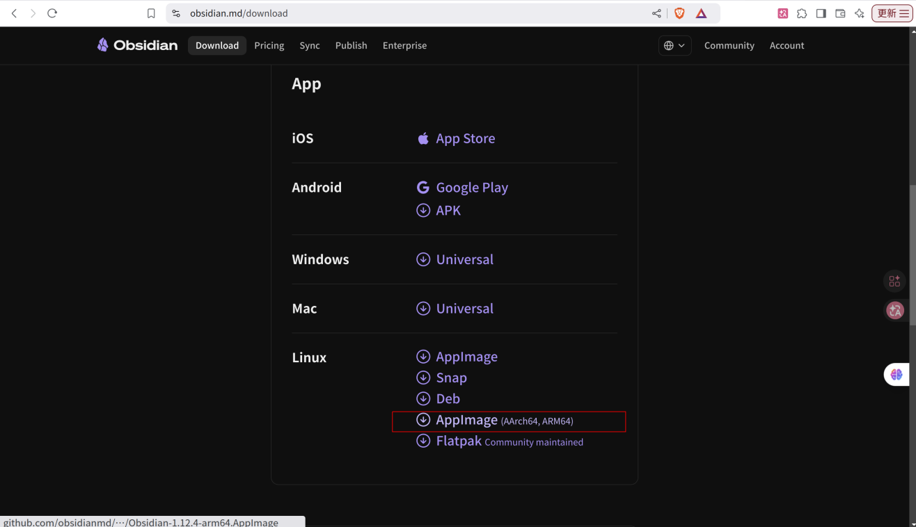
Task: Click the Obsidian logo in header
Action: tap(137, 45)
